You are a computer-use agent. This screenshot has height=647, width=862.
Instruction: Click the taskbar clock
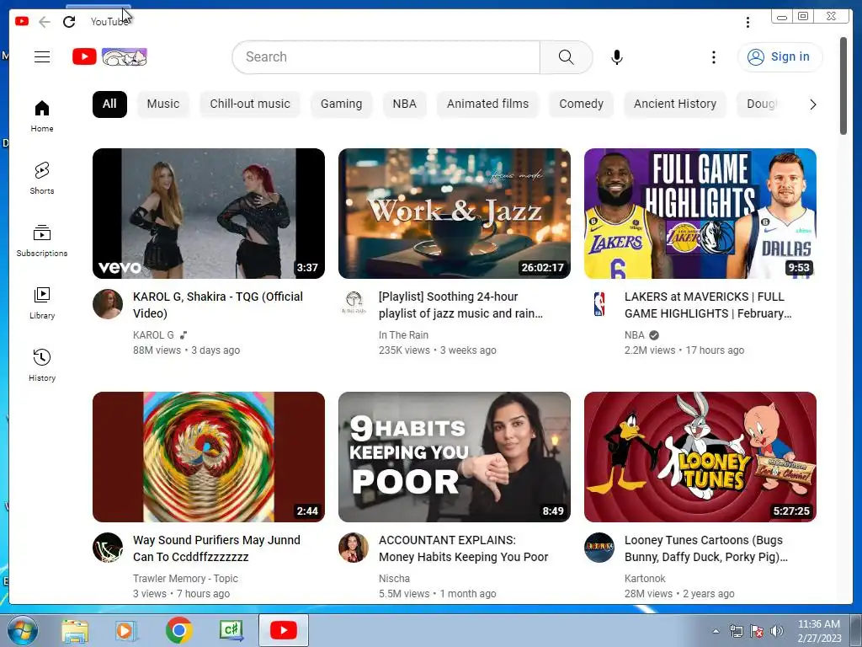point(819,631)
